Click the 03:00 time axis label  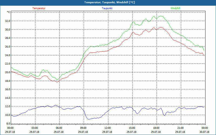click(35, 128)
